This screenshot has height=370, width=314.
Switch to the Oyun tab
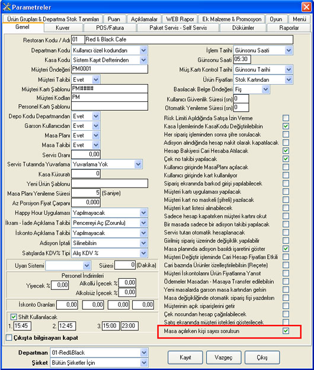pos(275,19)
